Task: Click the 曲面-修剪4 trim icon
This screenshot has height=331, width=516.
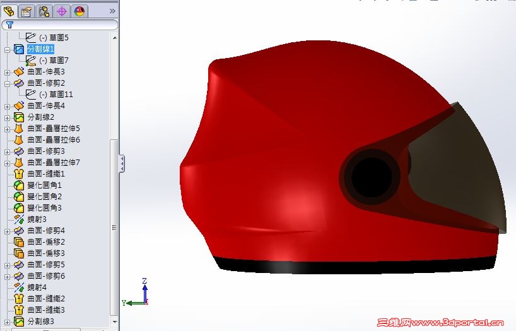Action: pos(19,231)
